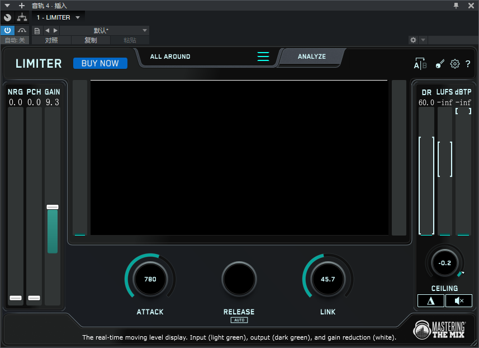Toggle the speaker mute button under Ceiling
Screen dimensions: 479x348
click(459, 301)
